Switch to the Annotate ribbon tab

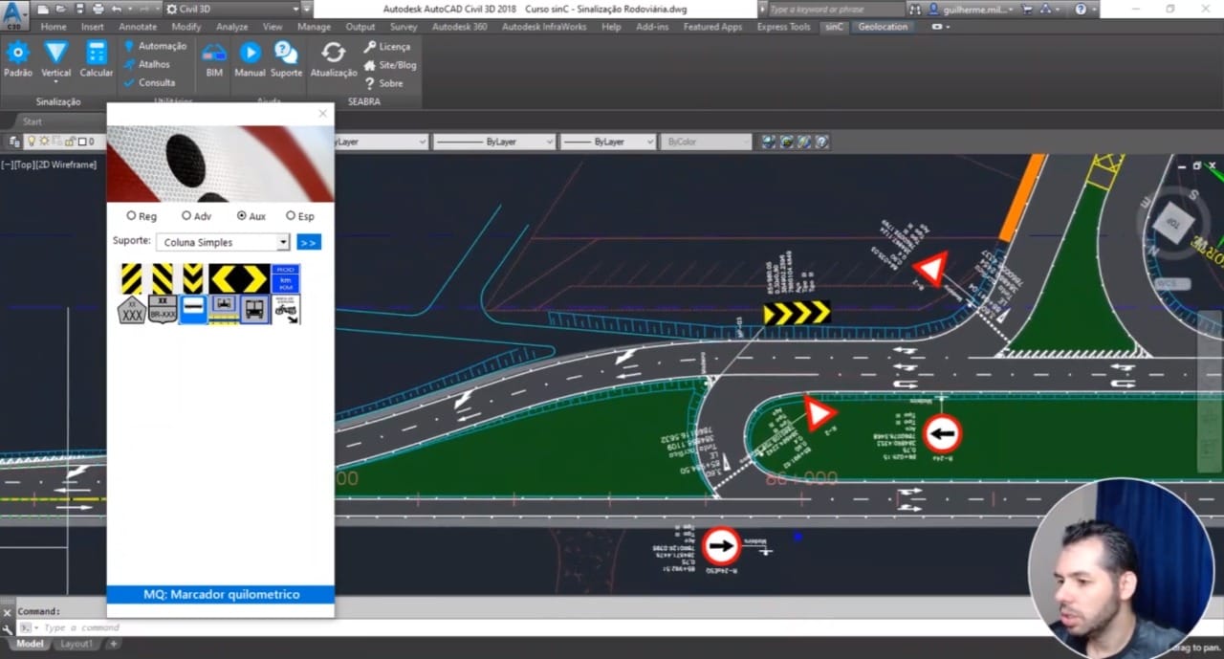point(138,27)
